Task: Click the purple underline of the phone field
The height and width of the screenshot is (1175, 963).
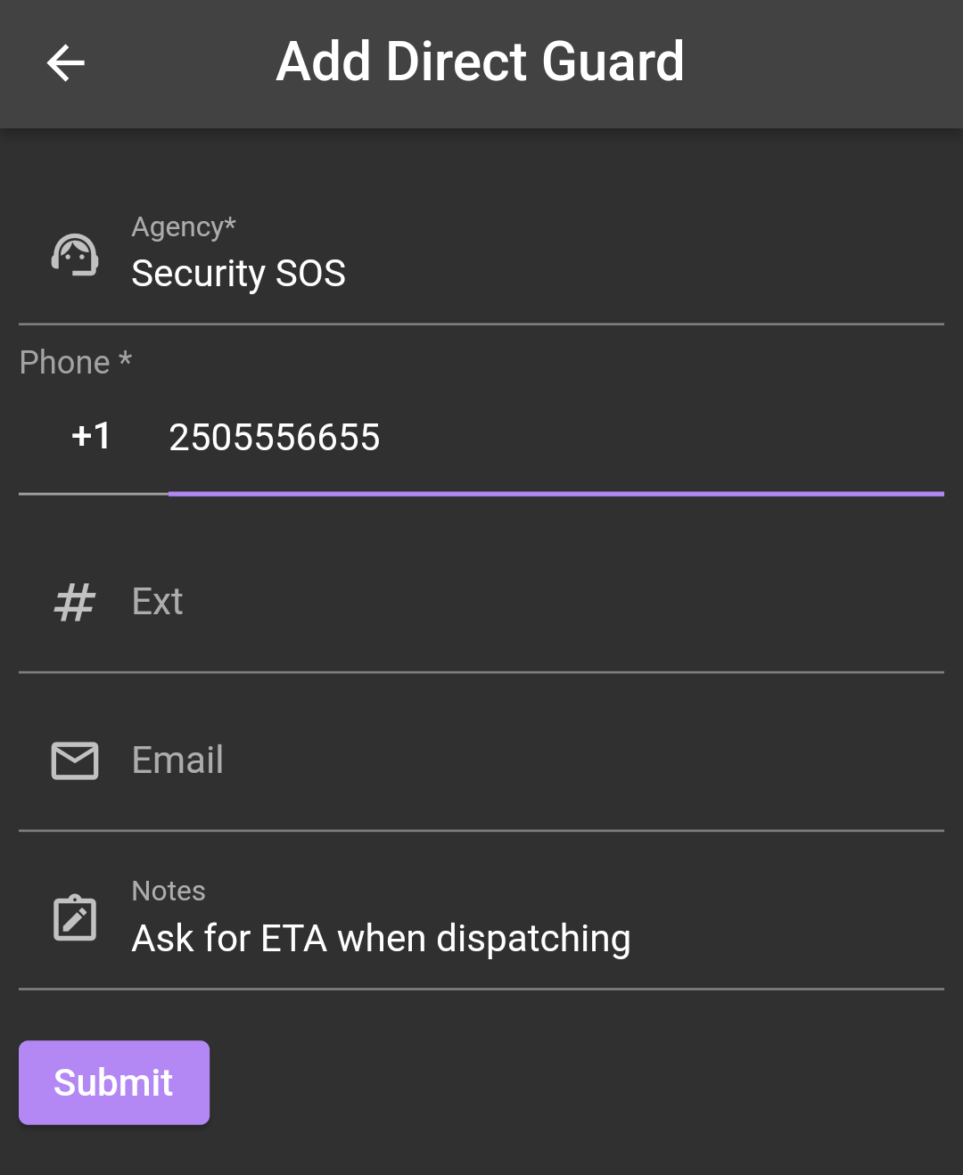Action: pyautogui.click(x=556, y=493)
